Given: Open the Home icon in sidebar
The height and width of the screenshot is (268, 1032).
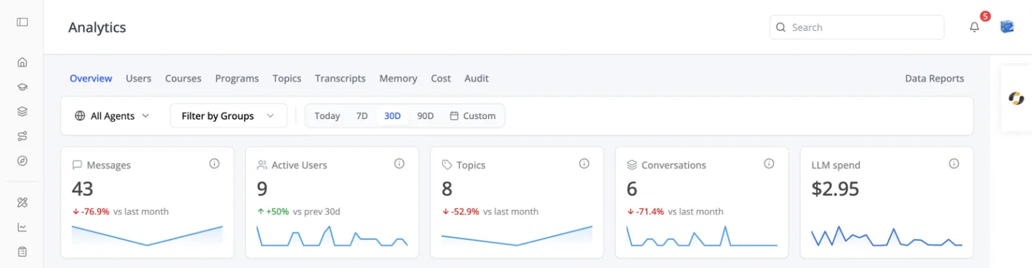Looking at the screenshot, I should (x=22, y=62).
